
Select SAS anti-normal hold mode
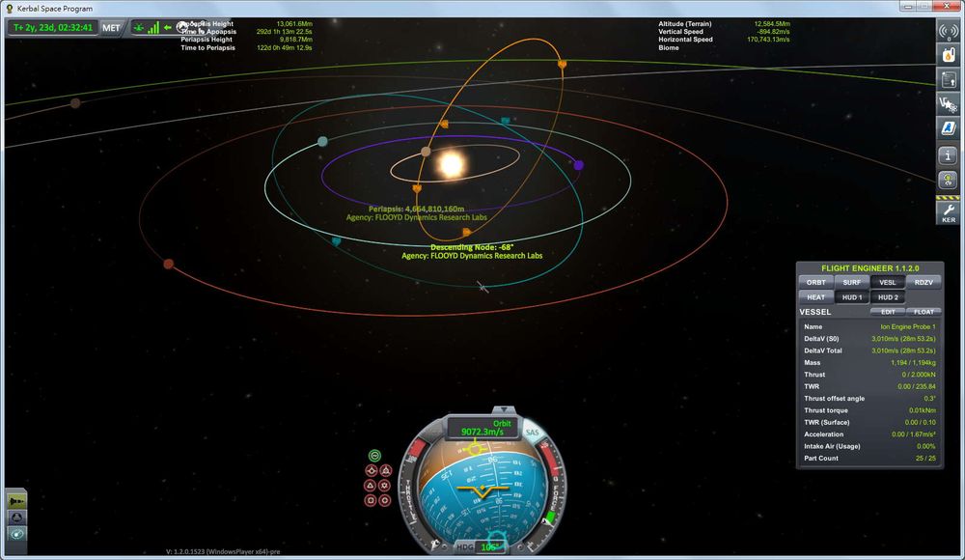tap(385, 486)
